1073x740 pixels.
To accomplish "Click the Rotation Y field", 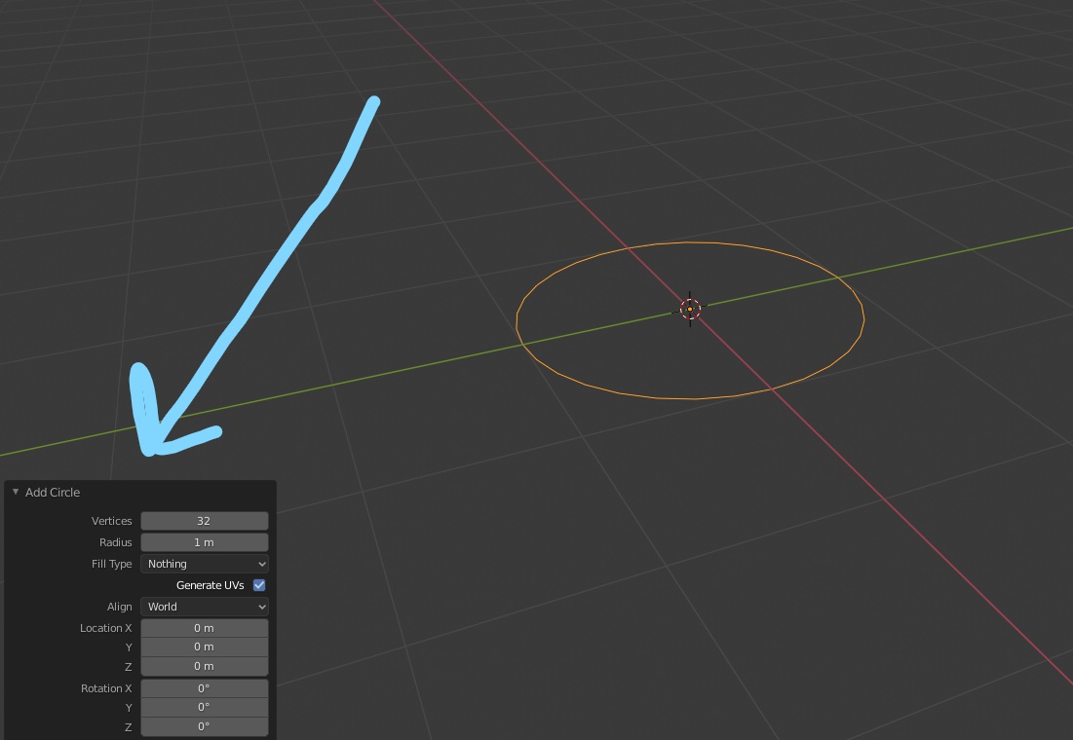I will pos(204,707).
